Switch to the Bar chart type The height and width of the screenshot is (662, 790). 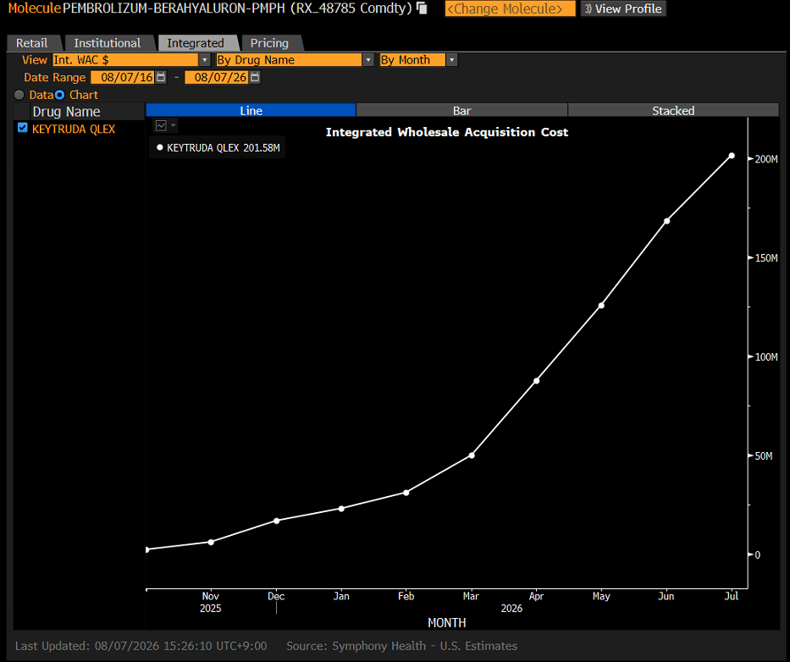(462, 110)
